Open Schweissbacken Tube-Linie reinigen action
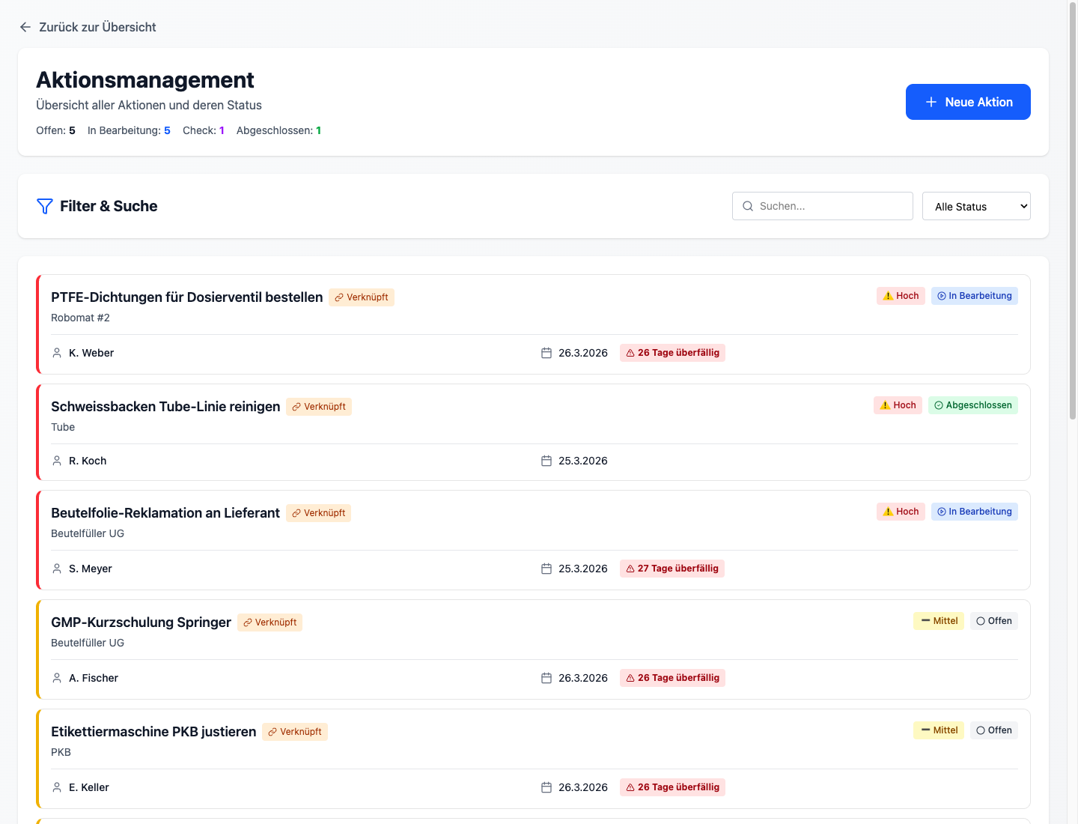The width and height of the screenshot is (1078, 824). [x=165, y=407]
